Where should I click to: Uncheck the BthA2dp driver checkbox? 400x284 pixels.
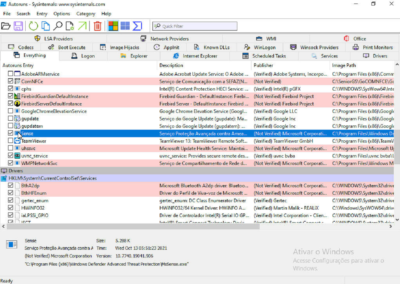pos(10,186)
